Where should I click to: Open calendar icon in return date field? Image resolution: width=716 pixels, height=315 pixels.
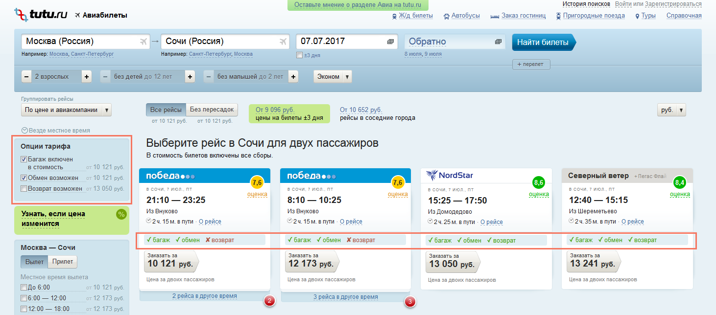499,42
